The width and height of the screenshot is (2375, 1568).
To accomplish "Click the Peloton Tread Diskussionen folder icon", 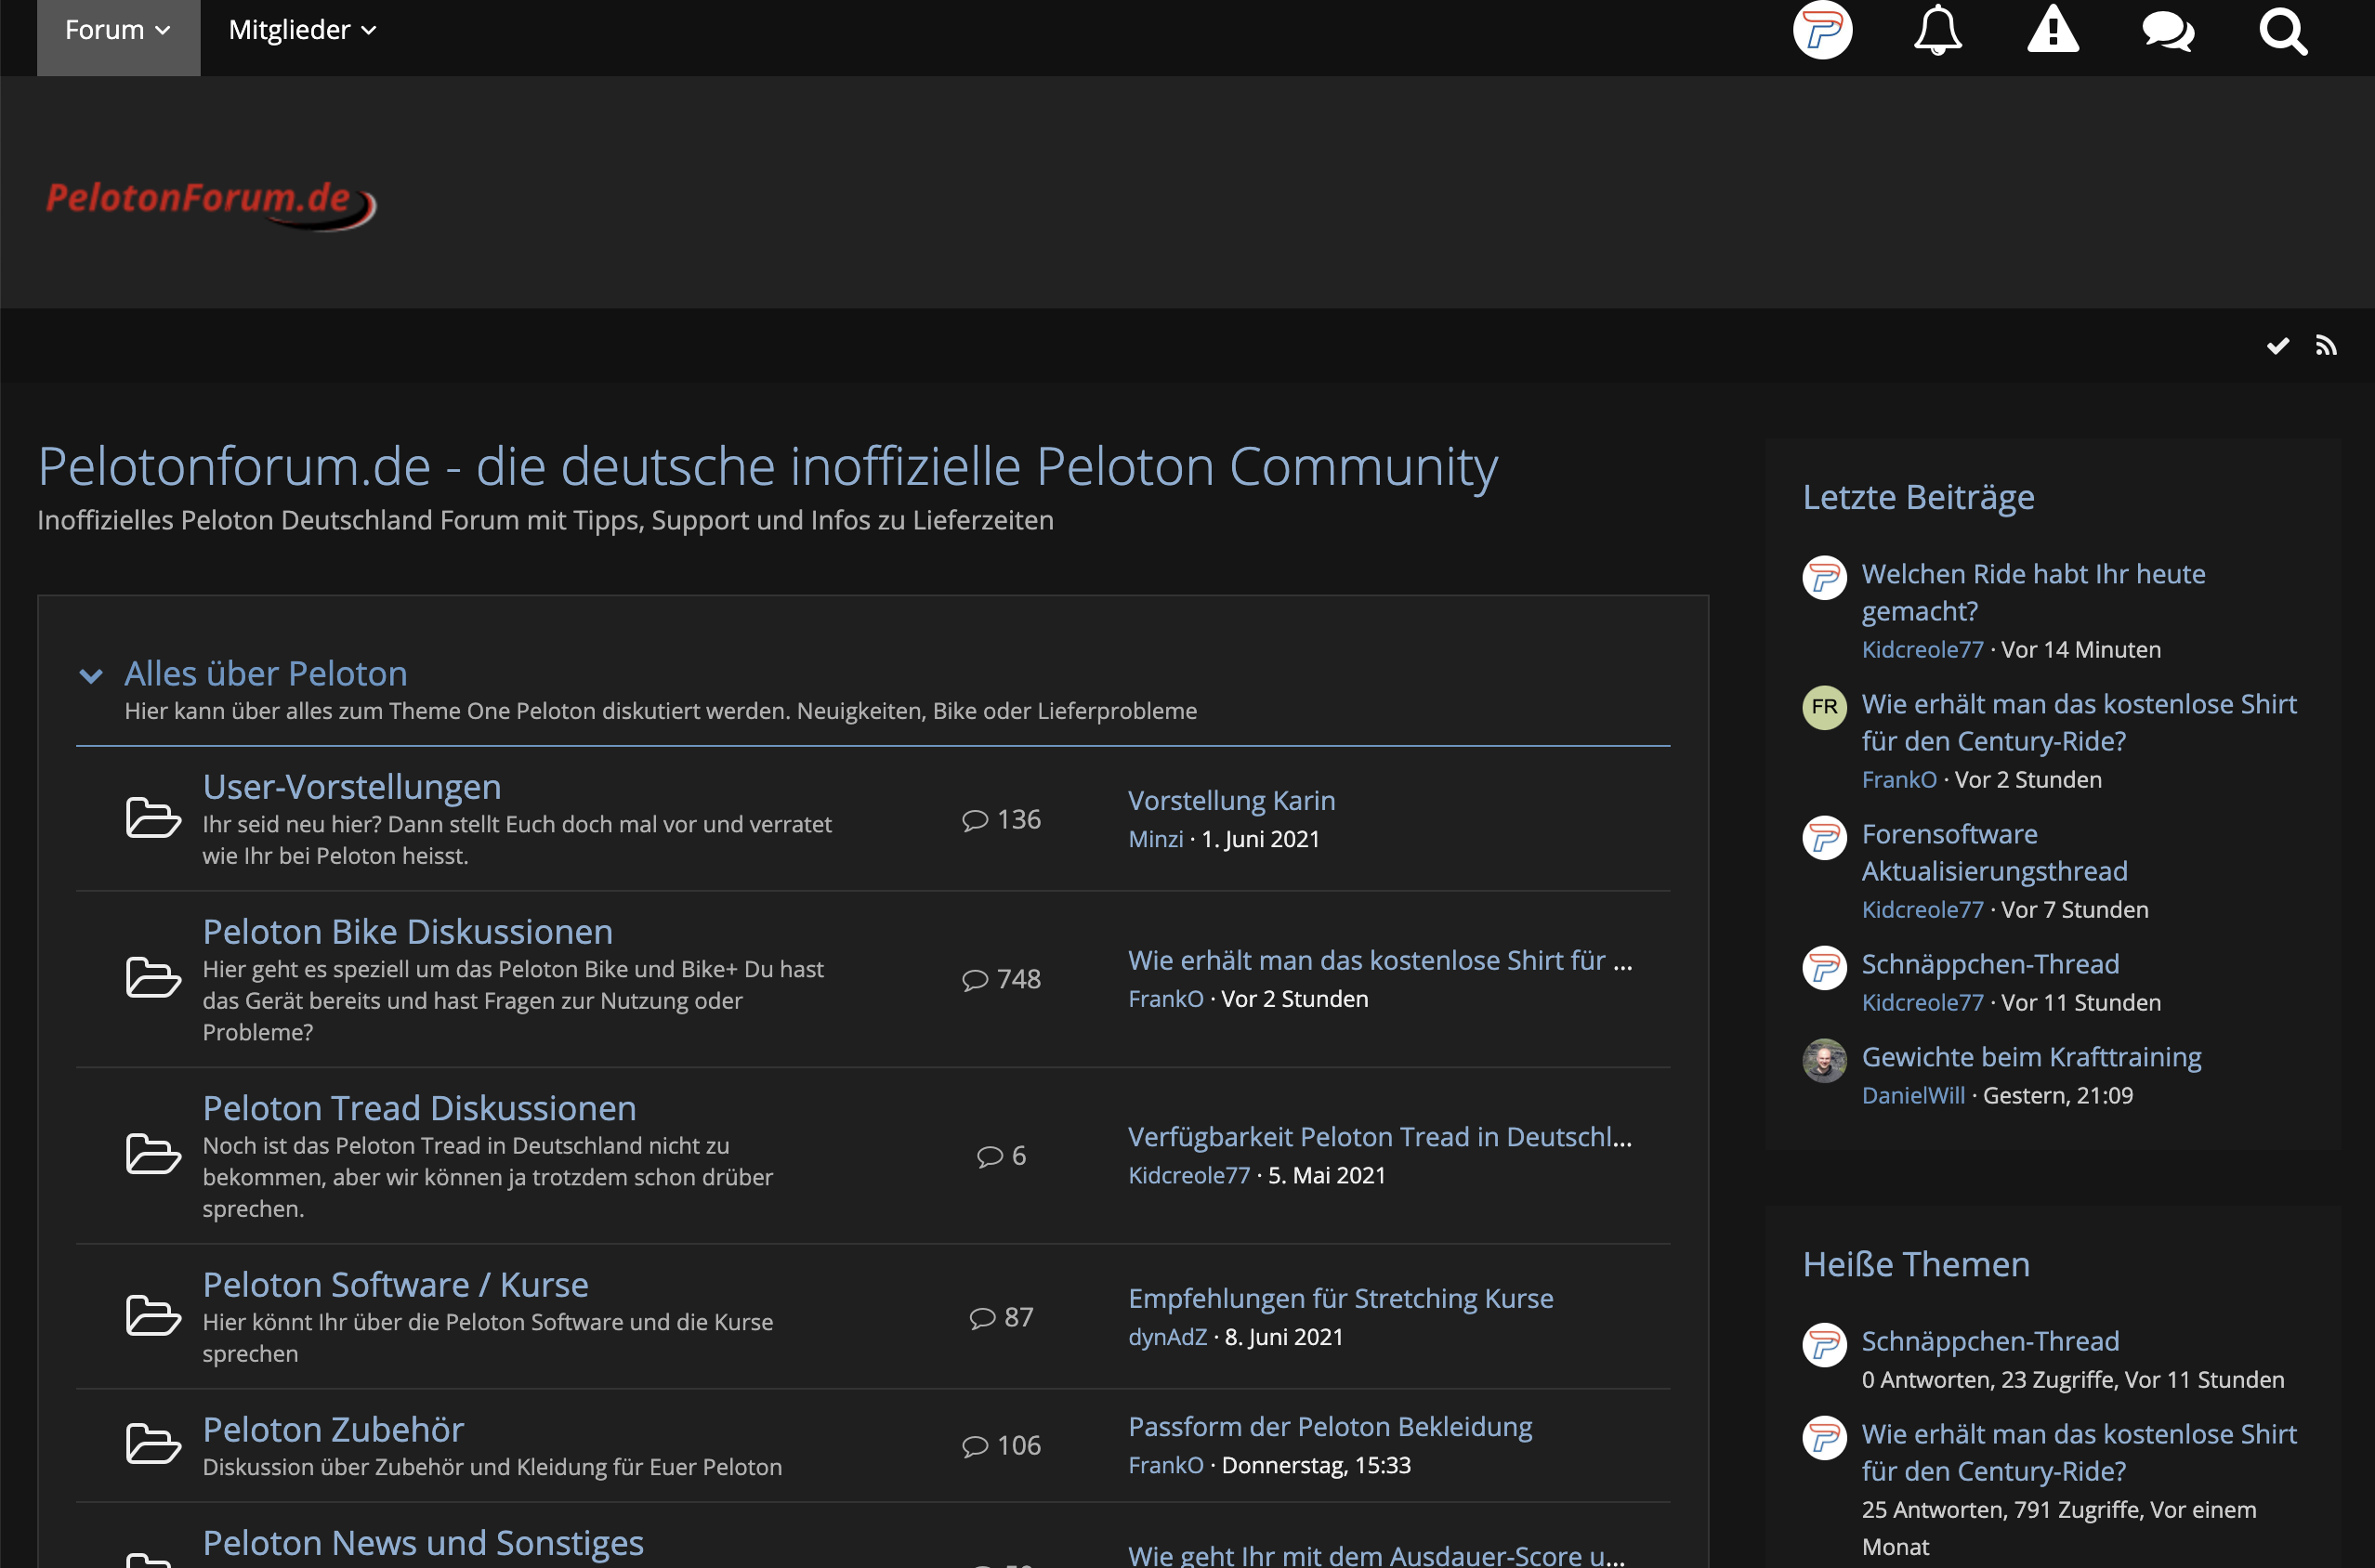I will (153, 1154).
